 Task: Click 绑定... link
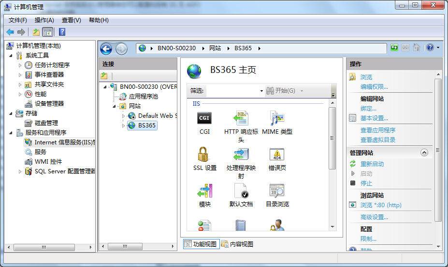[368, 109]
